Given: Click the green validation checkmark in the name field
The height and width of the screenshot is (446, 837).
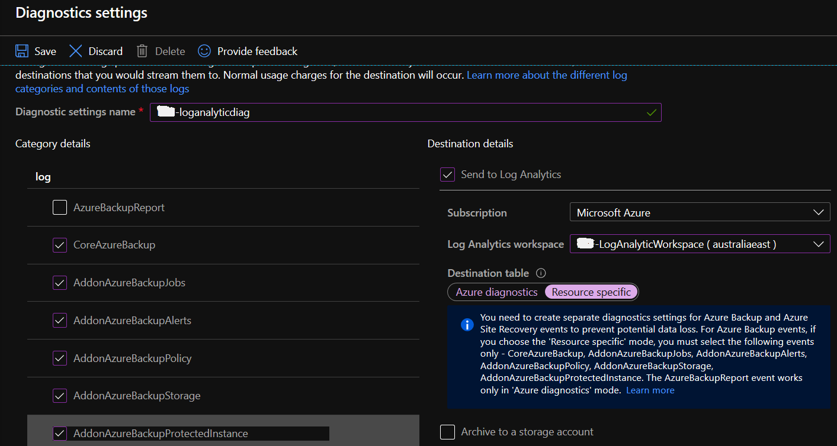Looking at the screenshot, I should click(x=650, y=112).
